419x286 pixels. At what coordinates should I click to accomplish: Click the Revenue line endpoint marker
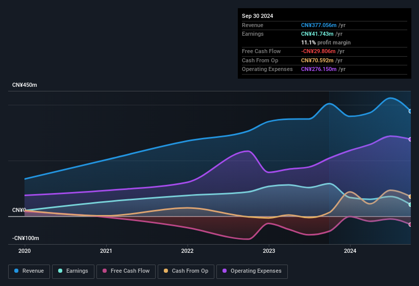(x=410, y=111)
